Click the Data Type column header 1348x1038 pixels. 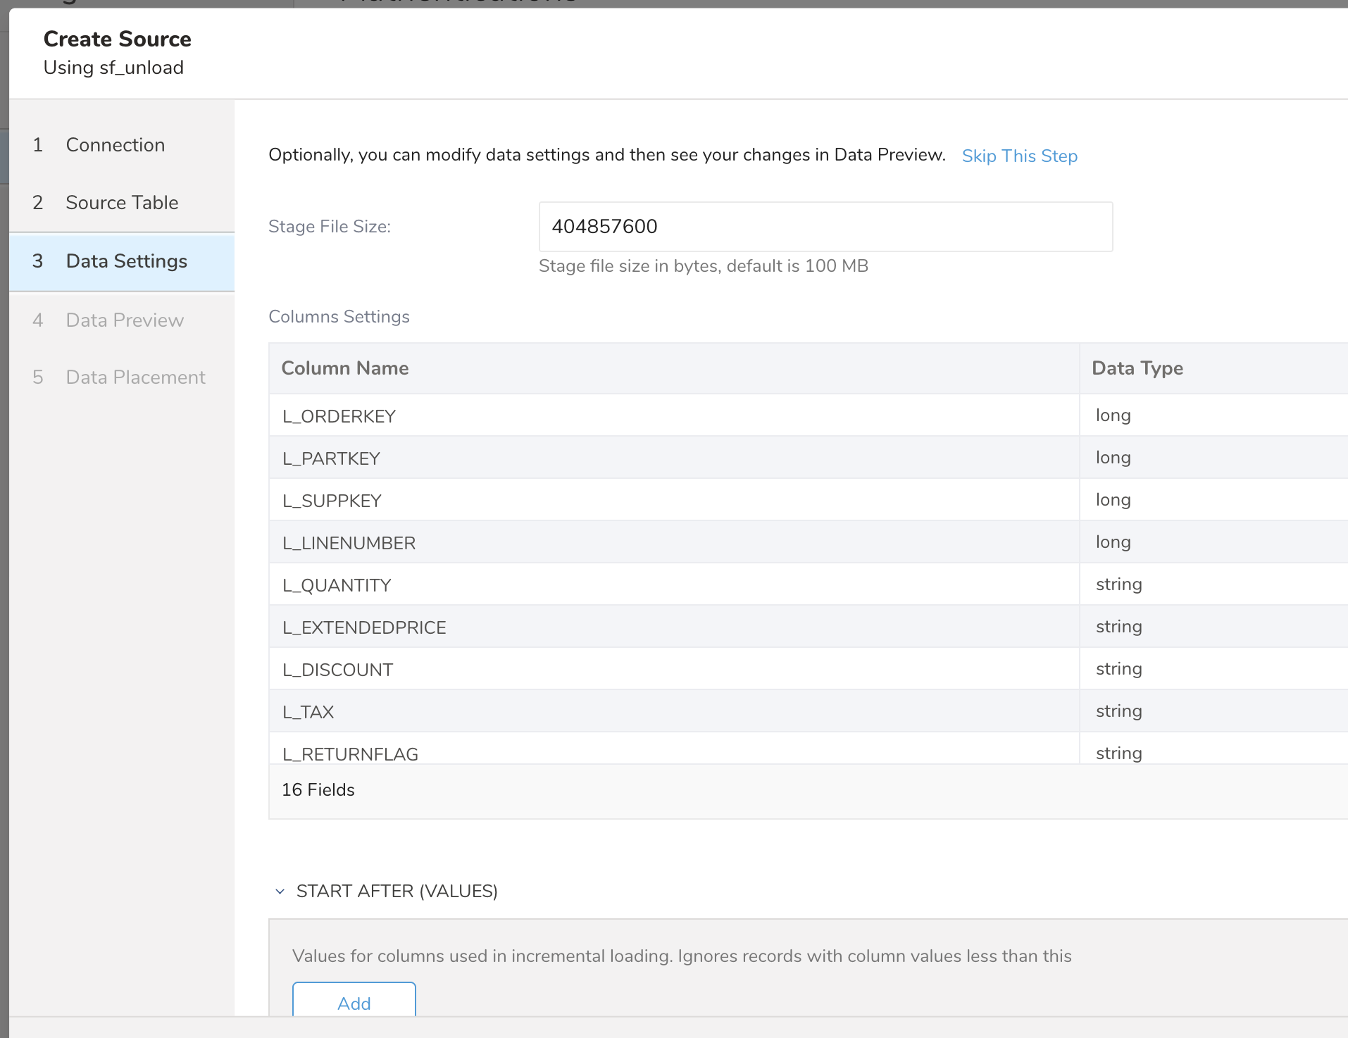(x=1137, y=368)
